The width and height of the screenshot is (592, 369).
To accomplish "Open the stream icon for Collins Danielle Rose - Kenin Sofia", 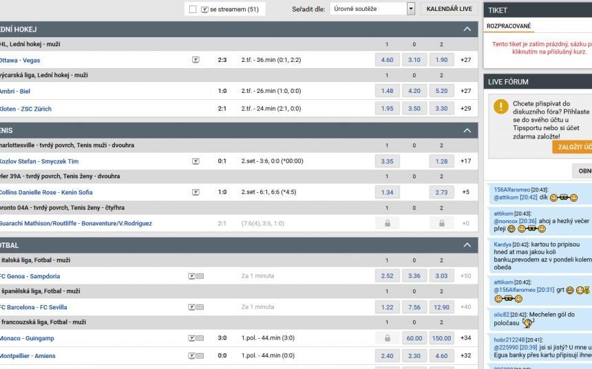I will click(x=195, y=192).
